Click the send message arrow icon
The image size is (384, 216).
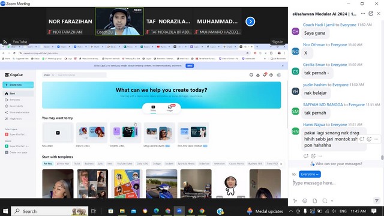point(377,201)
